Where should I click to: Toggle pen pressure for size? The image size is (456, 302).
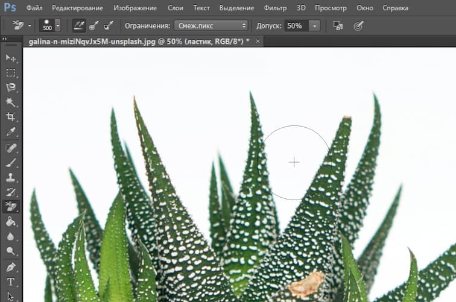(x=358, y=26)
